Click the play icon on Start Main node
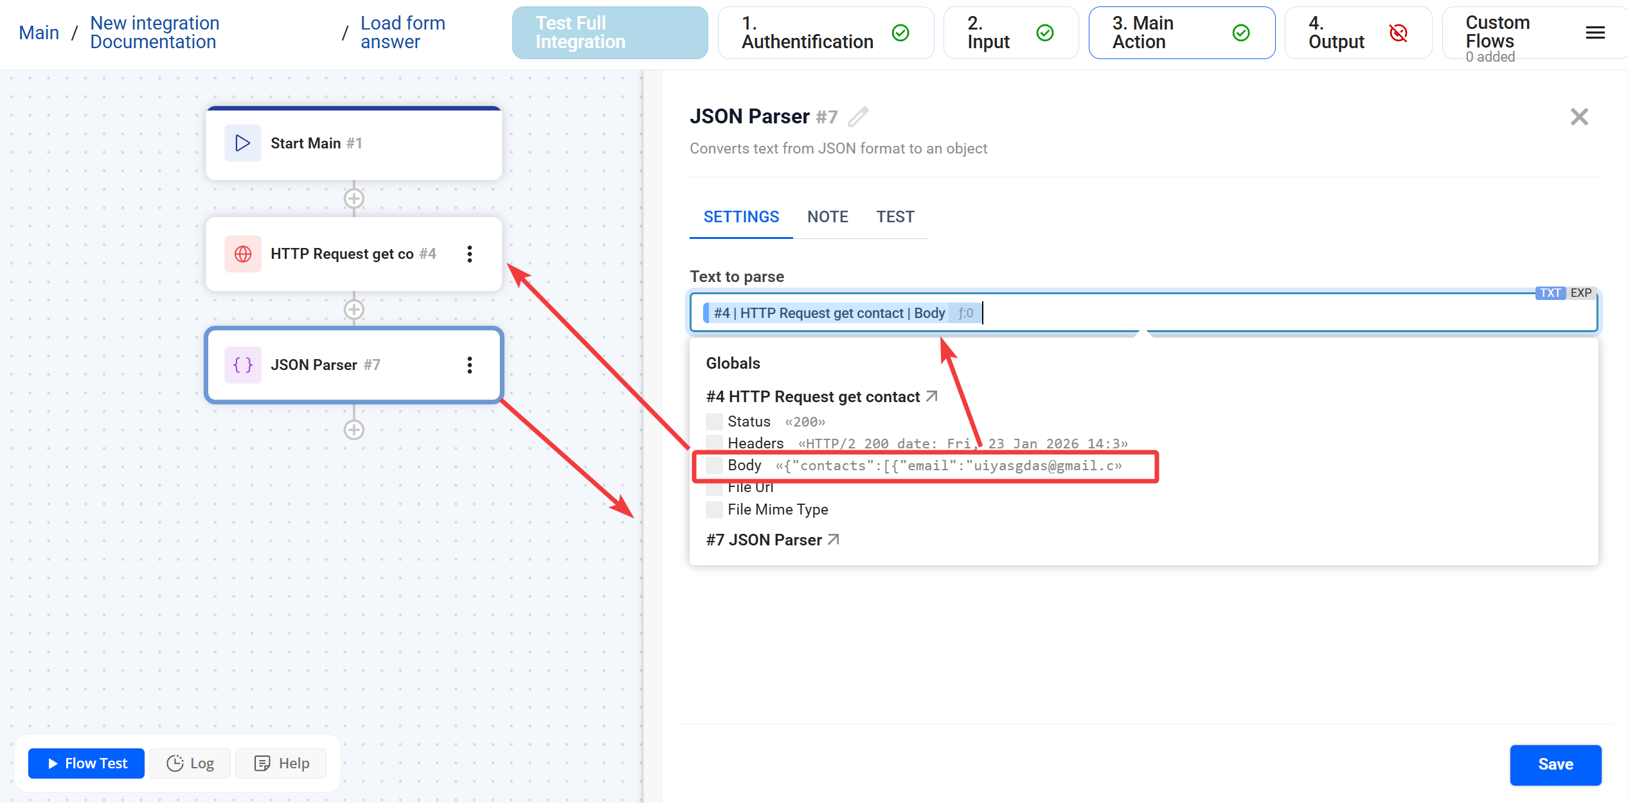Image resolution: width=1628 pixels, height=803 pixels. (242, 143)
